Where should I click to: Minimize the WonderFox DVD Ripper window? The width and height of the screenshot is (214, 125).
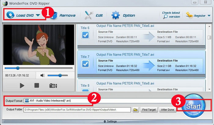pos(195,2)
